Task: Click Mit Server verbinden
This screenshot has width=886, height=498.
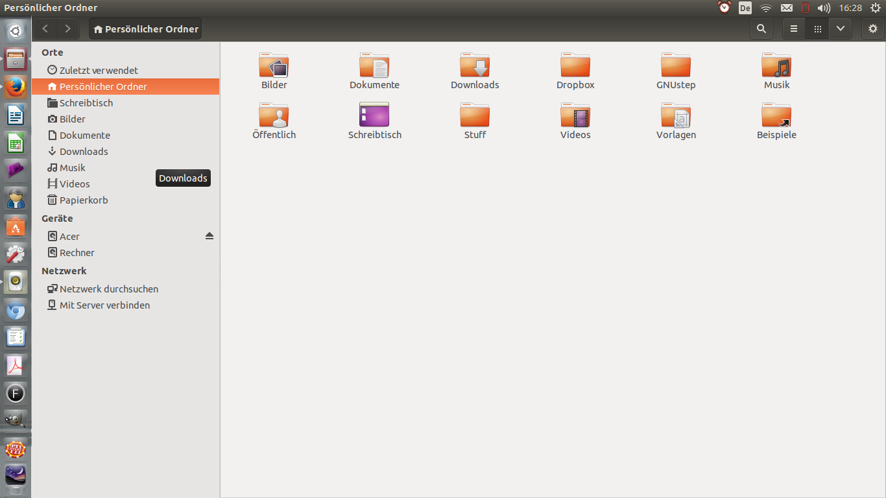Action: click(x=104, y=305)
